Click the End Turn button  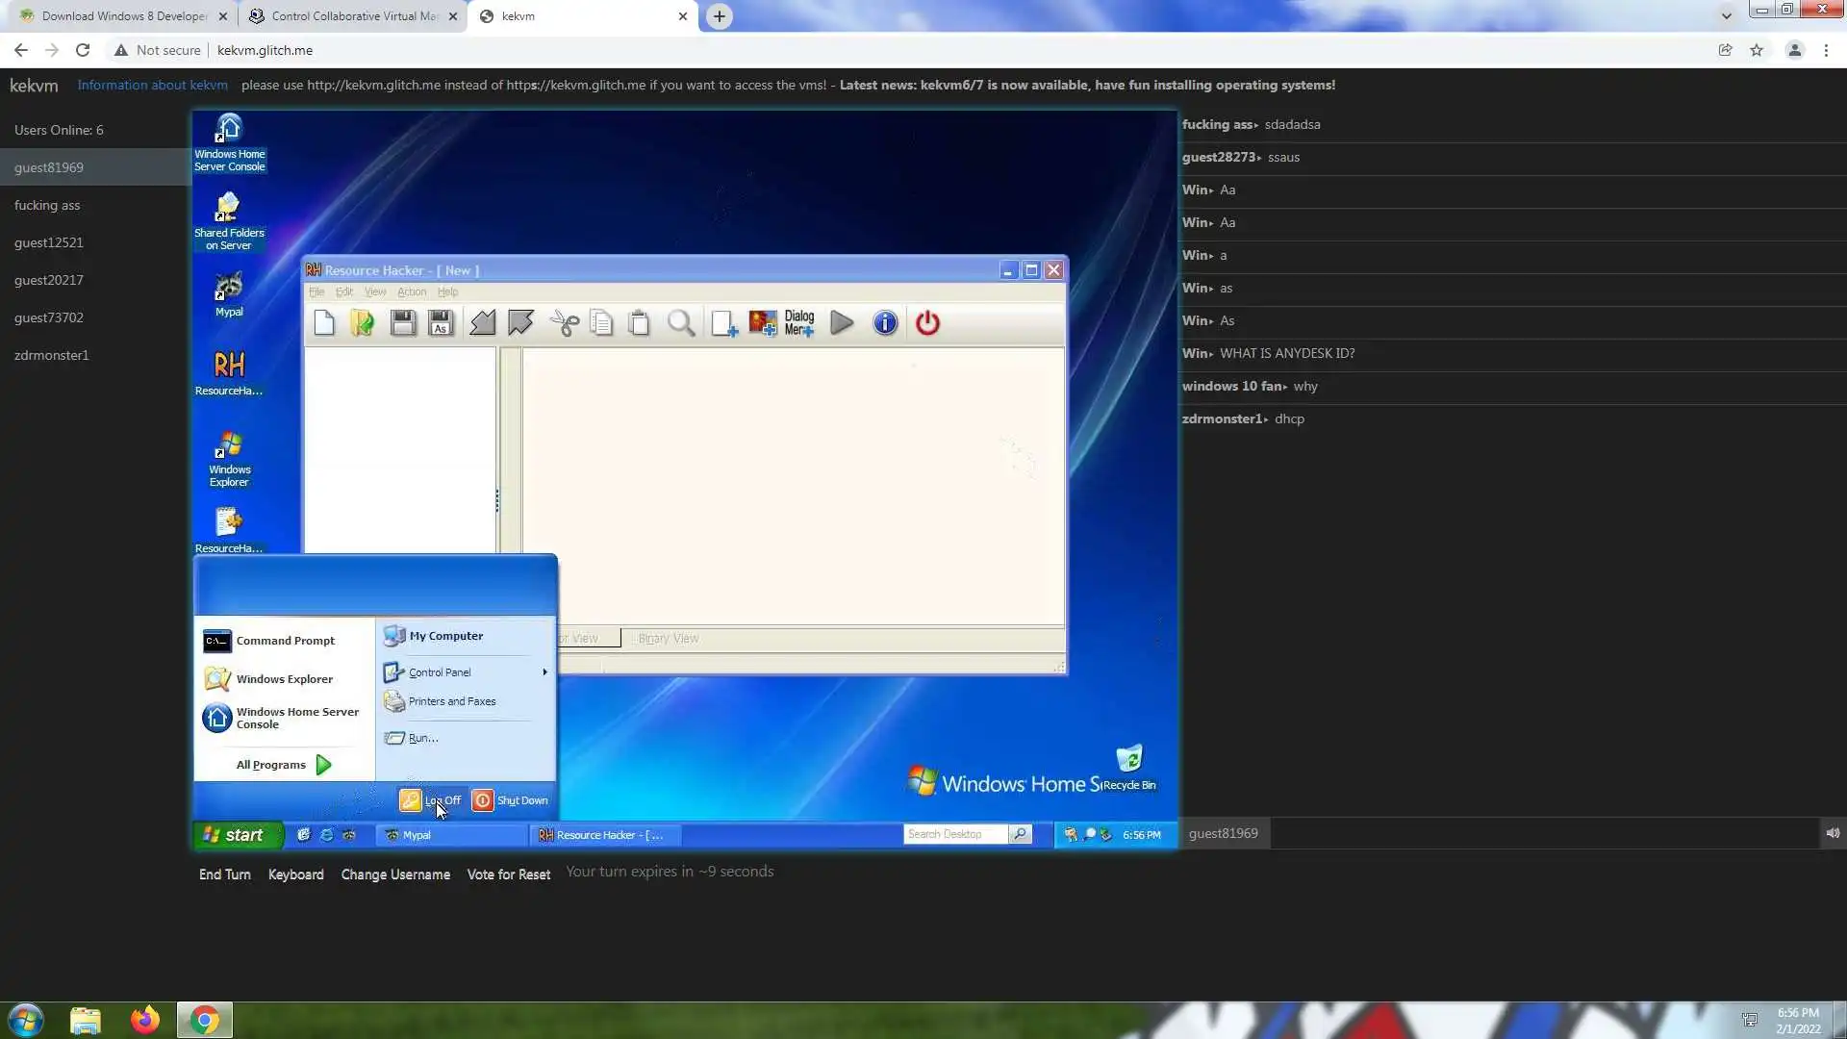pos(224,874)
